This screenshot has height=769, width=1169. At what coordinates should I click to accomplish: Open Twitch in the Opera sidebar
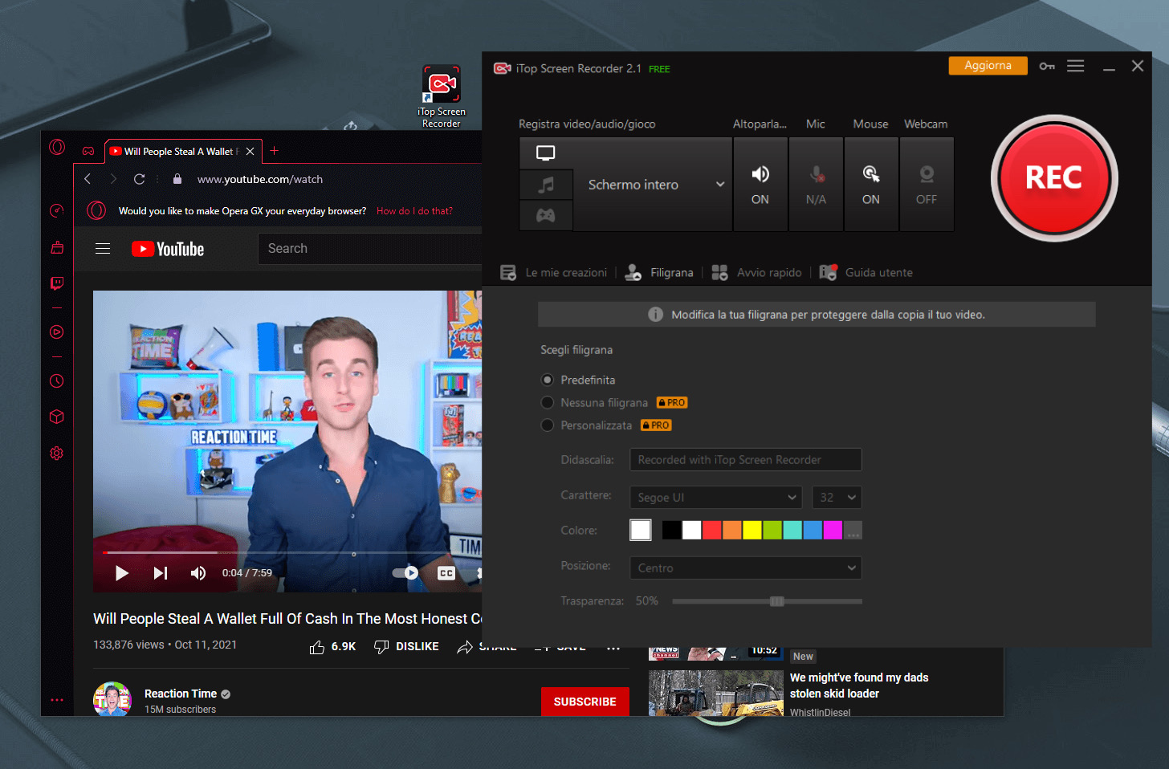pyautogui.click(x=57, y=283)
